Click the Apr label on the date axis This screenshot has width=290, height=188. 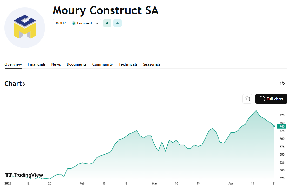click(x=231, y=183)
